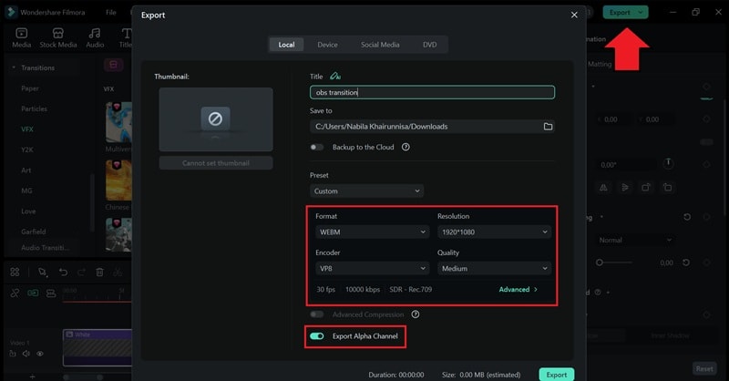The width and height of the screenshot is (729, 381).
Task: Click the flip horizontal icon in properties
Action: (x=603, y=188)
